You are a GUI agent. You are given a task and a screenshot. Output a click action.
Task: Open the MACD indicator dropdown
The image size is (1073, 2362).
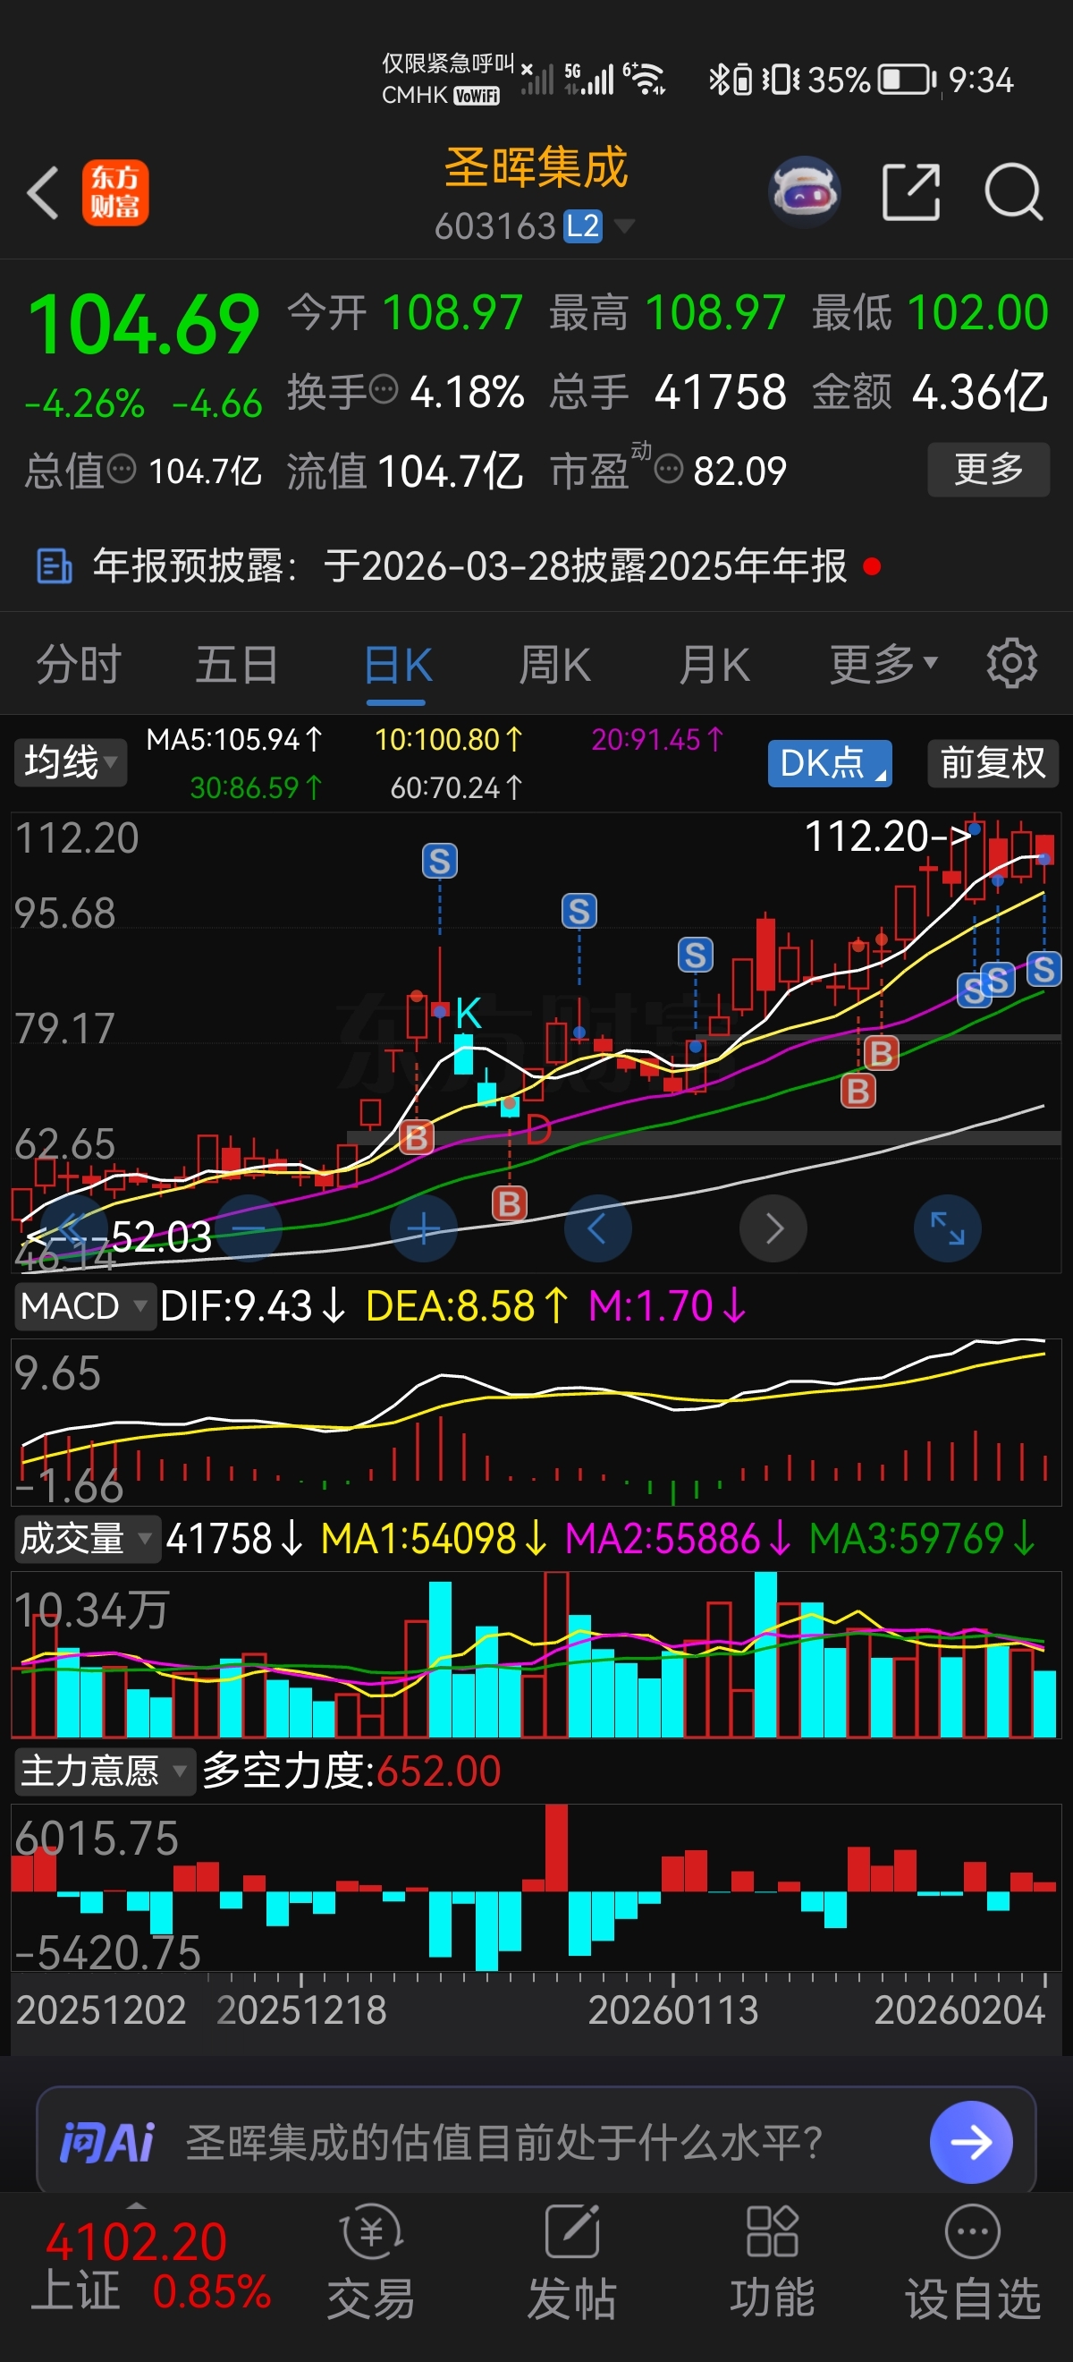click(x=84, y=1305)
